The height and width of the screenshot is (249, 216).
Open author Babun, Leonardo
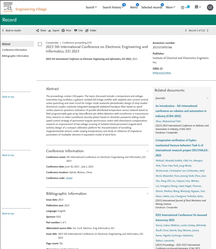tap(165, 241)
